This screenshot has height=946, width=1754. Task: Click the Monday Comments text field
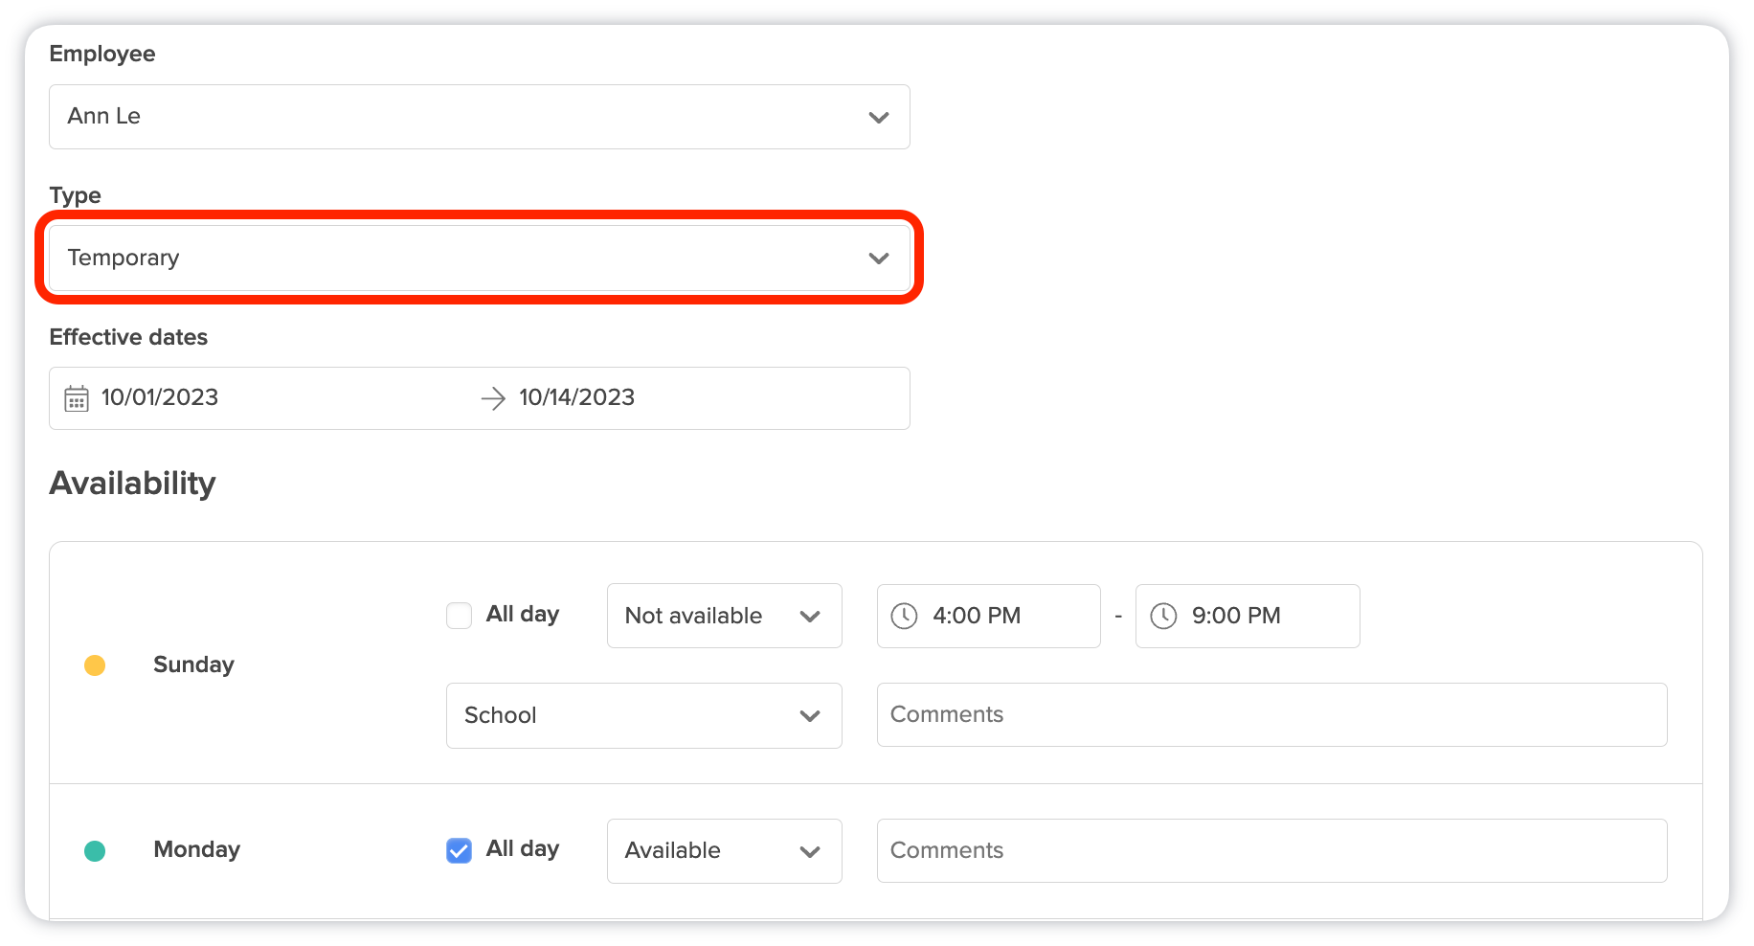1271,850
